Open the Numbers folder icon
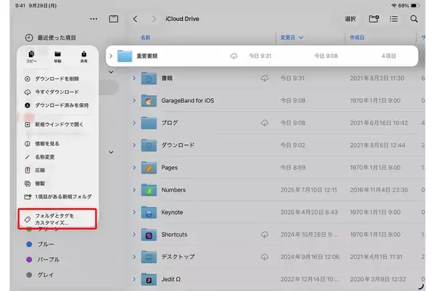This screenshot has height=291, width=435. coord(149,190)
